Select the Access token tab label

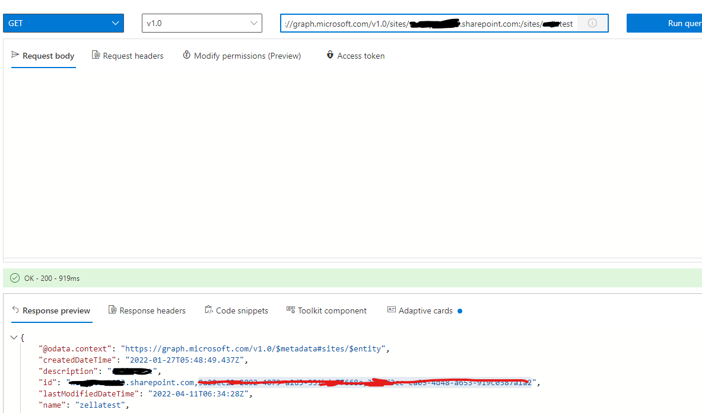[361, 55]
